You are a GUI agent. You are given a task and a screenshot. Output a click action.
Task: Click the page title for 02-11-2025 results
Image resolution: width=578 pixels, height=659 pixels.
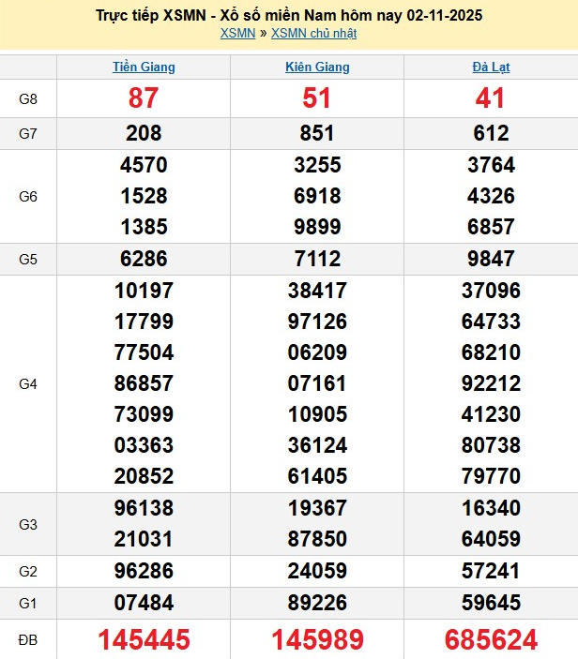click(x=290, y=16)
